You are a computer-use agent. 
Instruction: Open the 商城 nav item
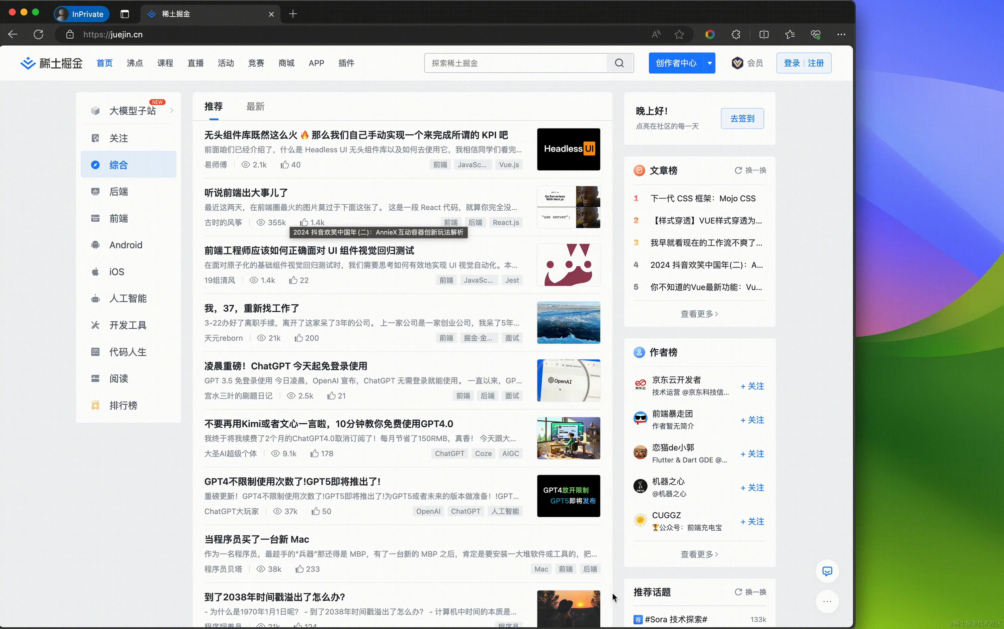286,63
